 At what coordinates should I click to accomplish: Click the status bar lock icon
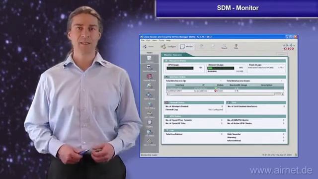(x=296, y=155)
